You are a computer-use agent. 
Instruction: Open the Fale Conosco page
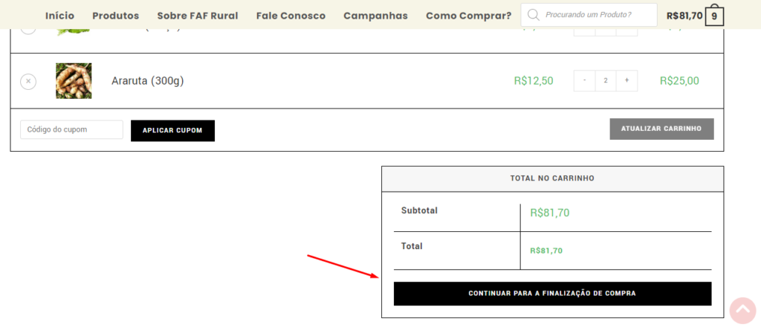point(291,16)
